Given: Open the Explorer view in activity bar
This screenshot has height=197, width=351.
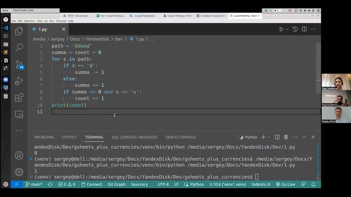Looking at the screenshot, I should pos(19,31).
